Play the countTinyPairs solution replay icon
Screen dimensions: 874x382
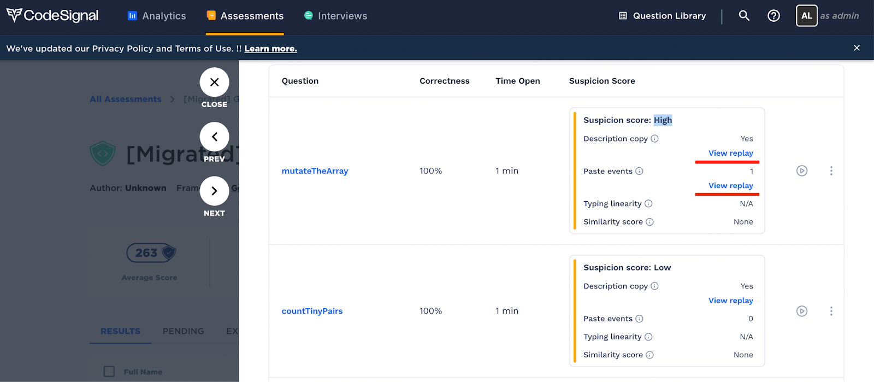point(801,311)
